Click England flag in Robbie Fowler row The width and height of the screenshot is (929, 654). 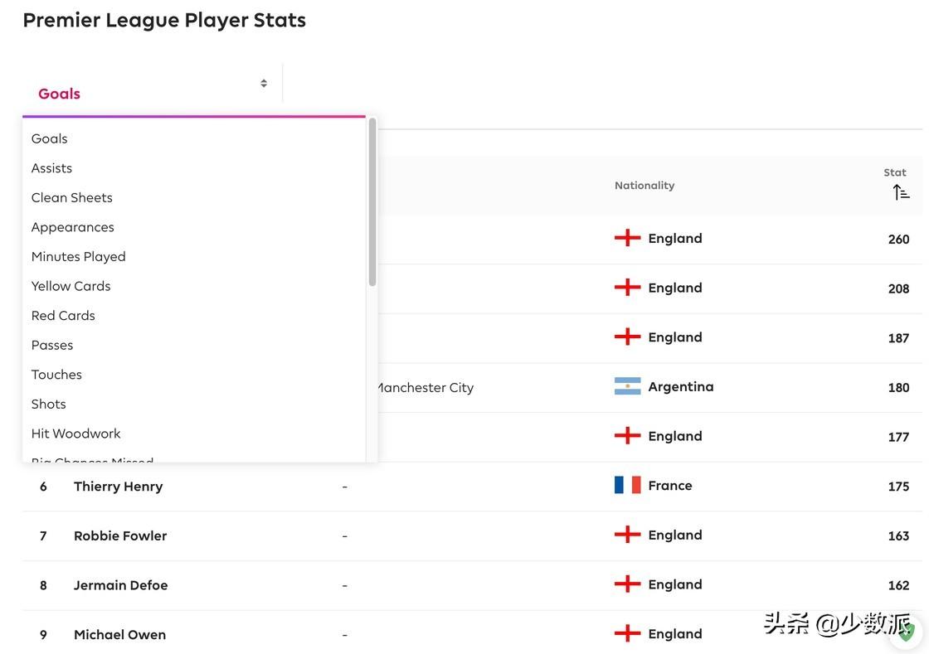click(627, 535)
